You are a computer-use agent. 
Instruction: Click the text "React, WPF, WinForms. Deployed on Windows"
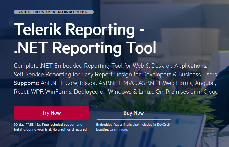click(73, 92)
